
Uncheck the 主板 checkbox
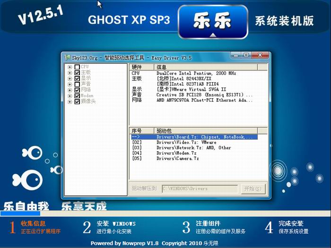tap(77, 73)
